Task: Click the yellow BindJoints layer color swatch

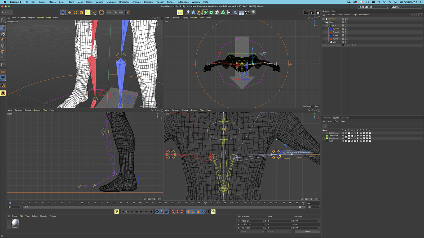Action: [327, 138]
